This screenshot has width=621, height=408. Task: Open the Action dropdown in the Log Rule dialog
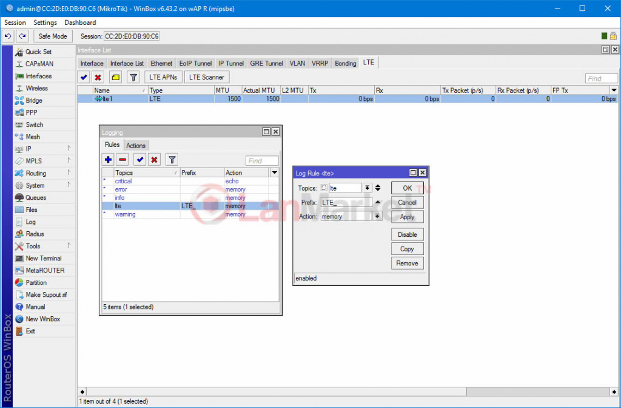click(x=377, y=216)
